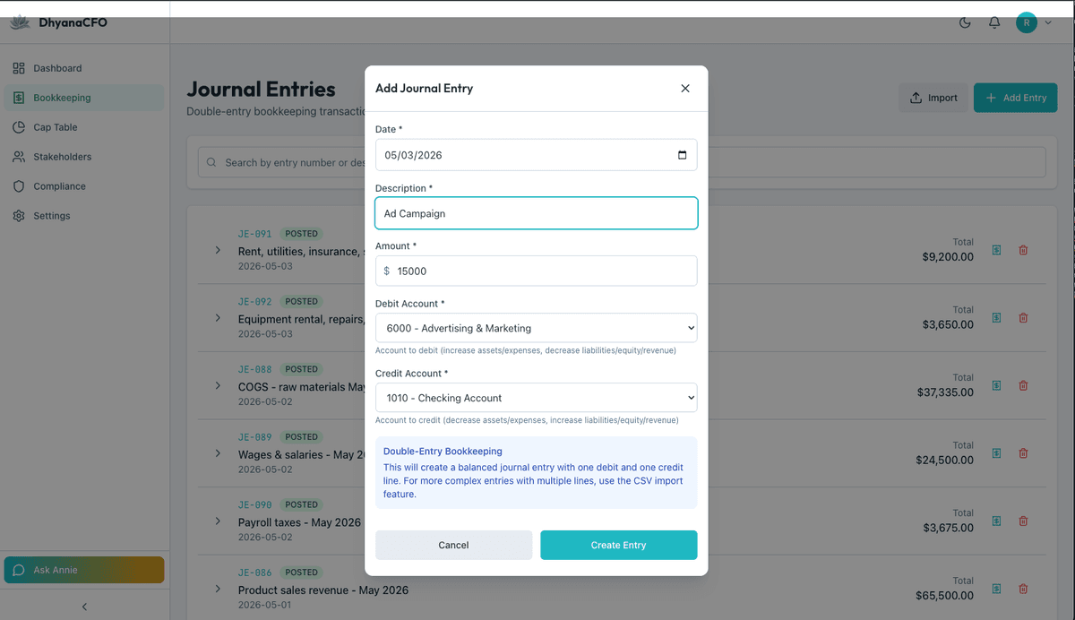Click the Import button
This screenshot has width=1075, height=620.
[x=933, y=98]
